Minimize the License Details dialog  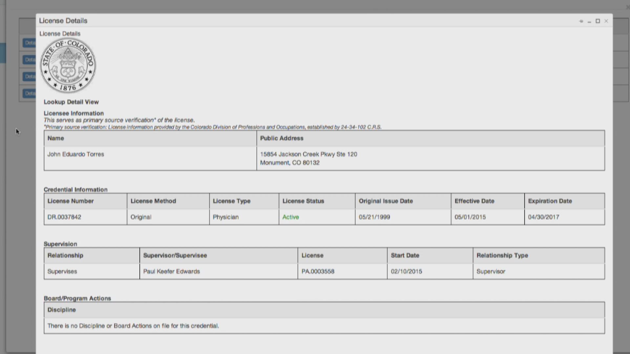(589, 21)
